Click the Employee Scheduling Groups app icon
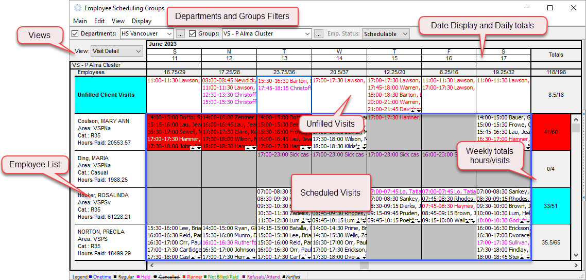Viewport: 586px width, 280px height. 78,8
